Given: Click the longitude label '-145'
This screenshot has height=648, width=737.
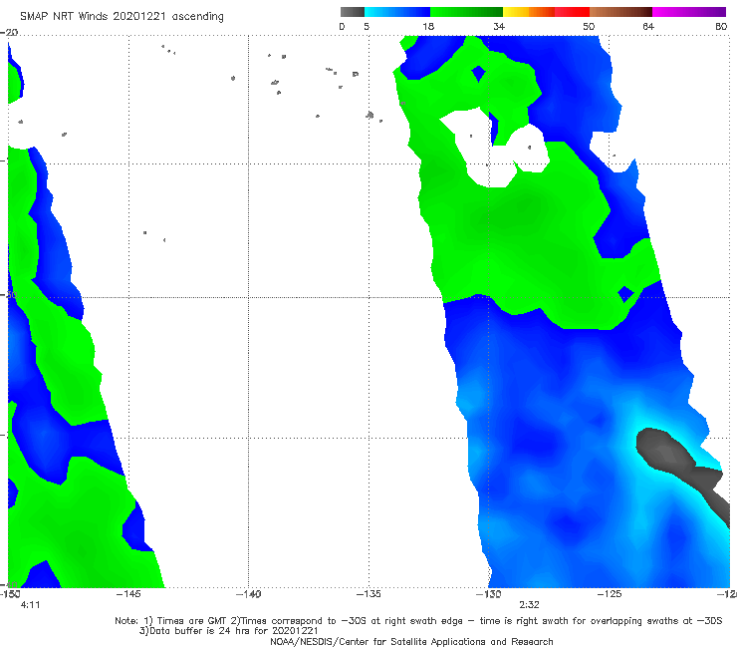Looking at the screenshot, I should point(128,594).
